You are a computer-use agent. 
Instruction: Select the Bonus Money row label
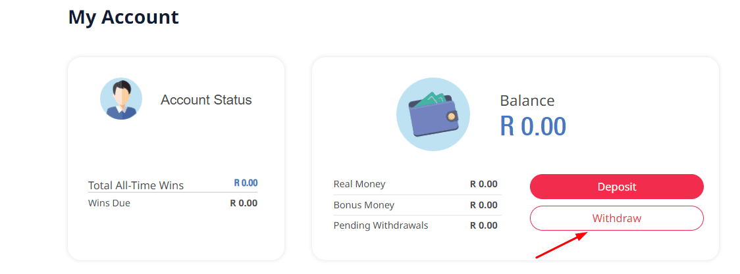coord(364,205)
